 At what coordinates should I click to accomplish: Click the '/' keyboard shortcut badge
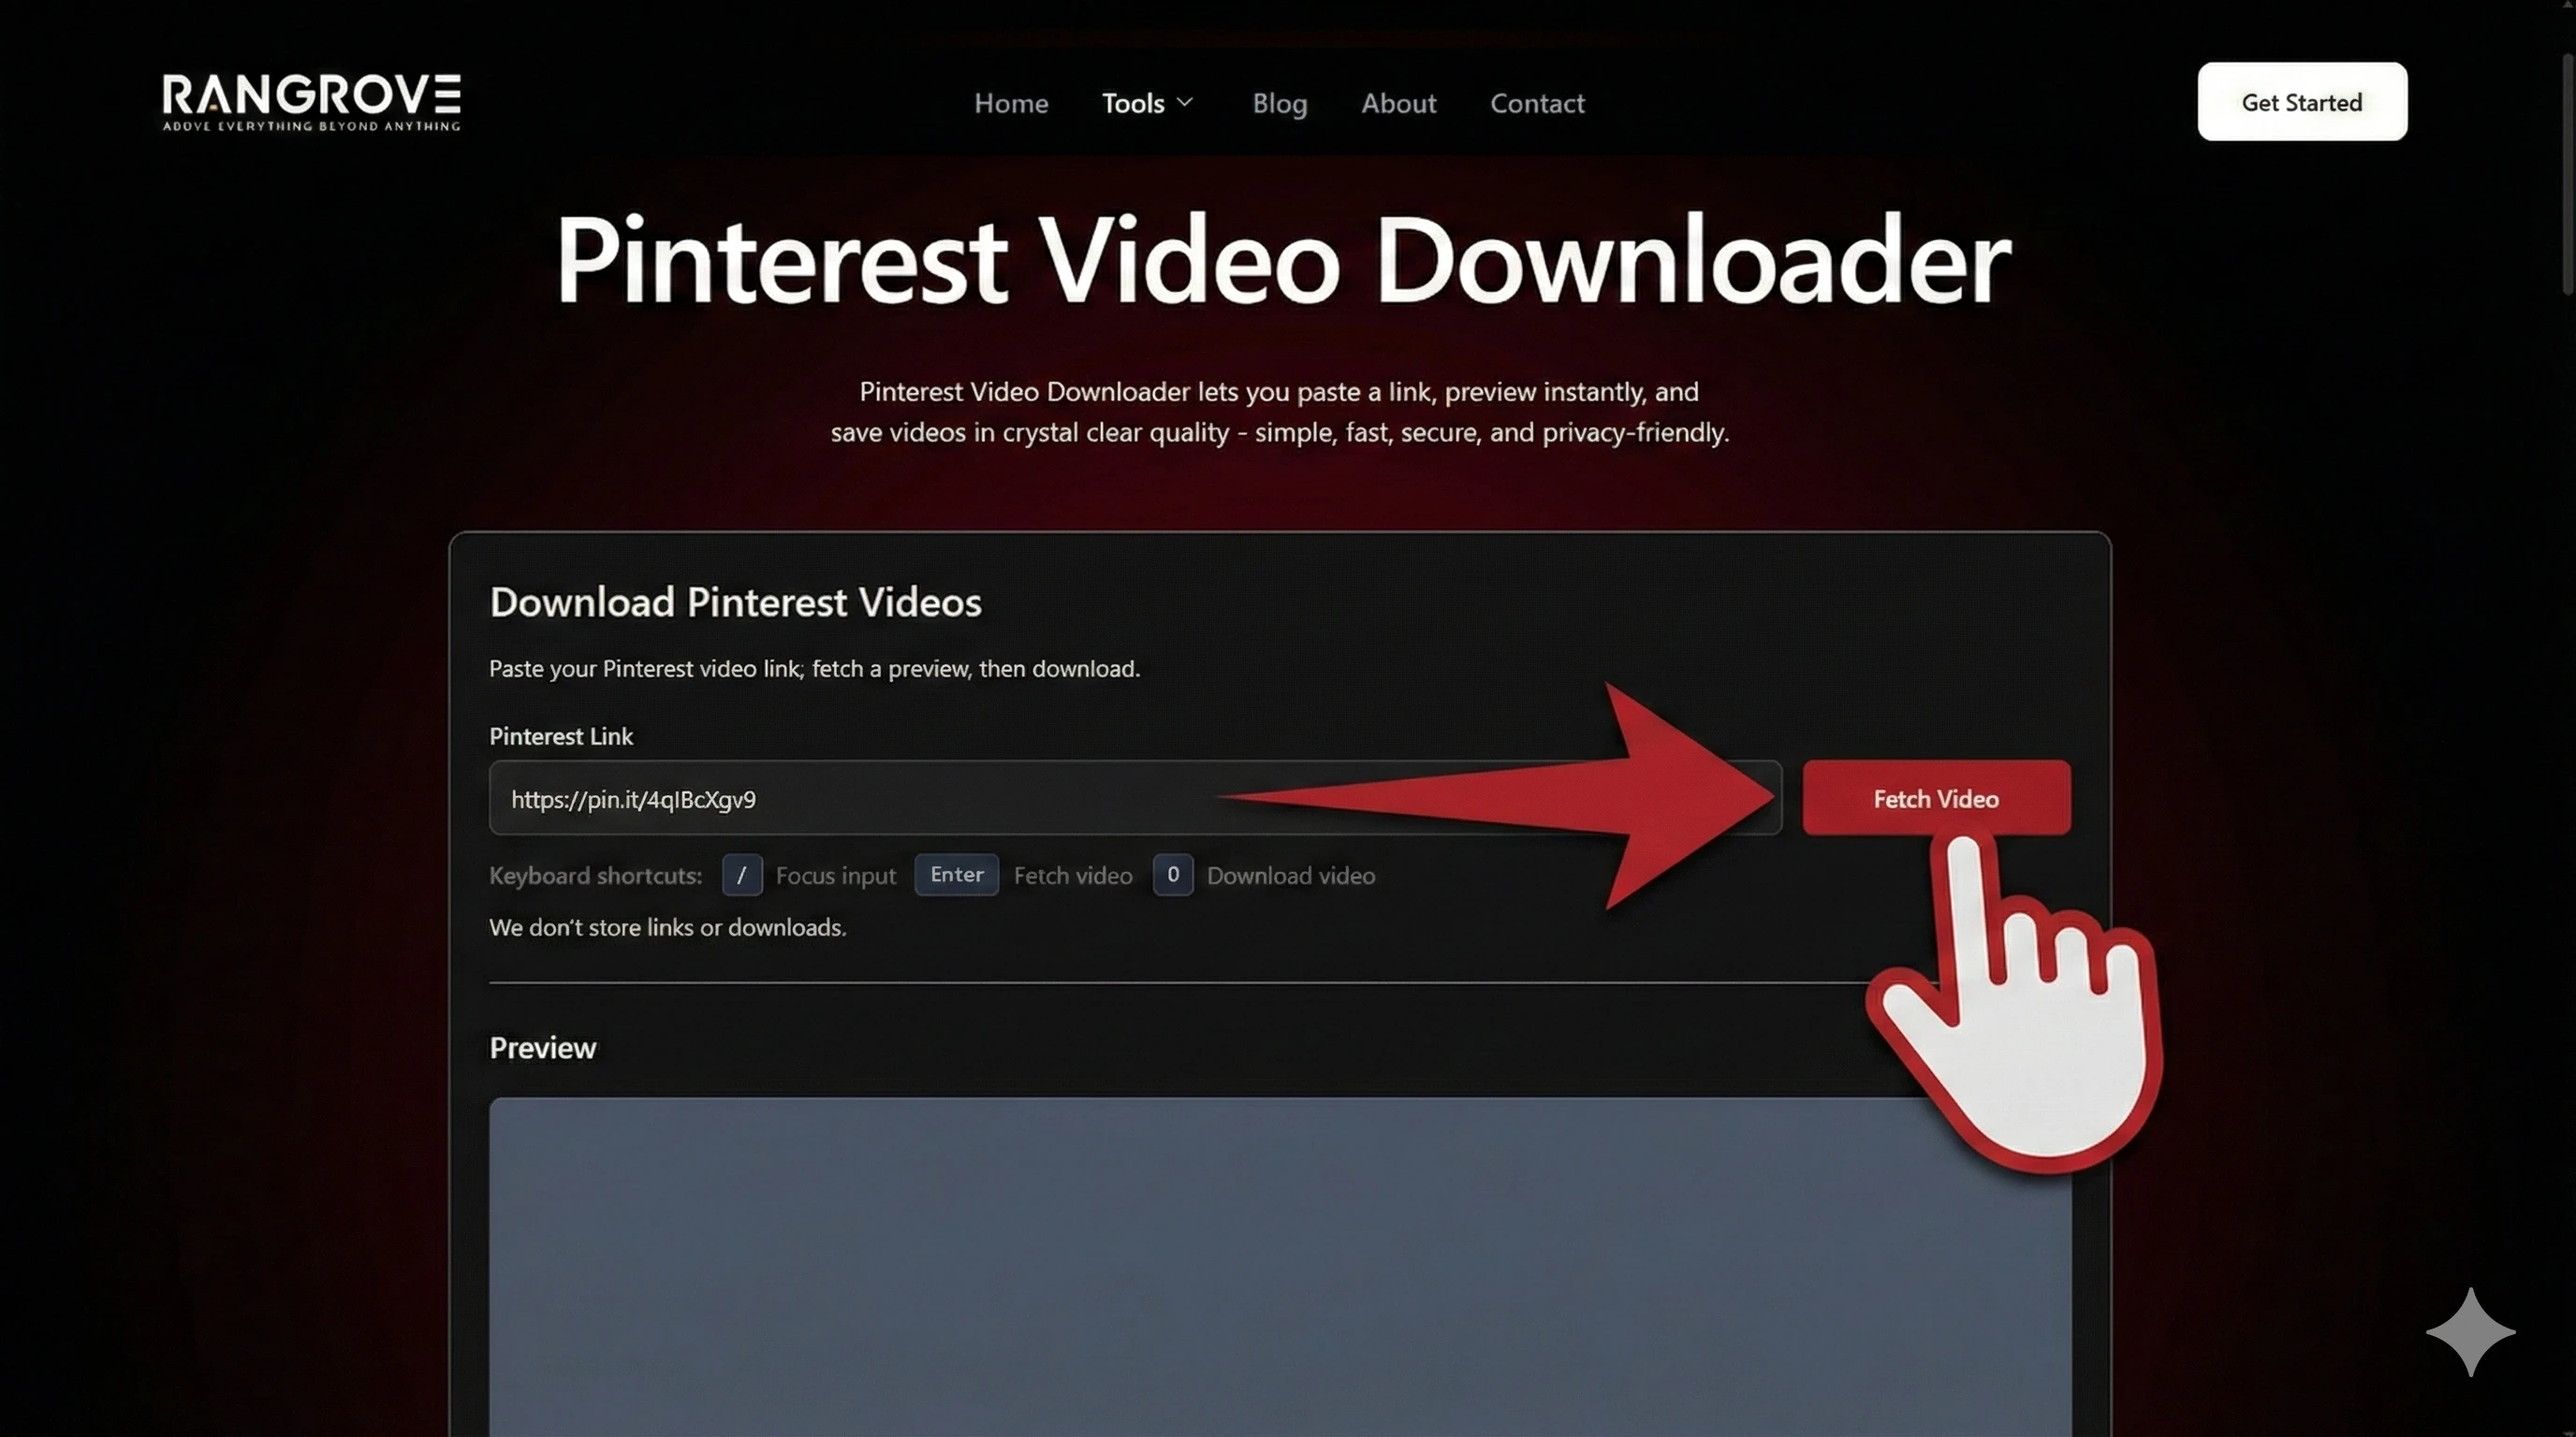click(741, 875)
